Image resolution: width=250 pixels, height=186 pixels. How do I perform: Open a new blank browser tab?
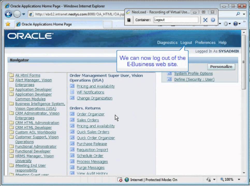pos(108,25)
